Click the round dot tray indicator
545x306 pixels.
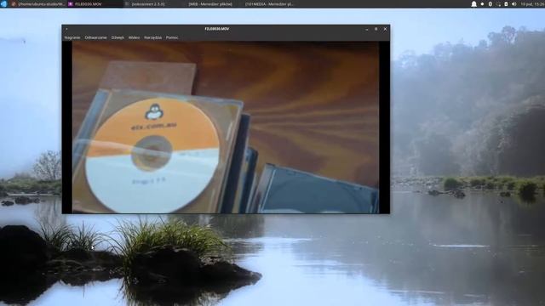point(482,4)
